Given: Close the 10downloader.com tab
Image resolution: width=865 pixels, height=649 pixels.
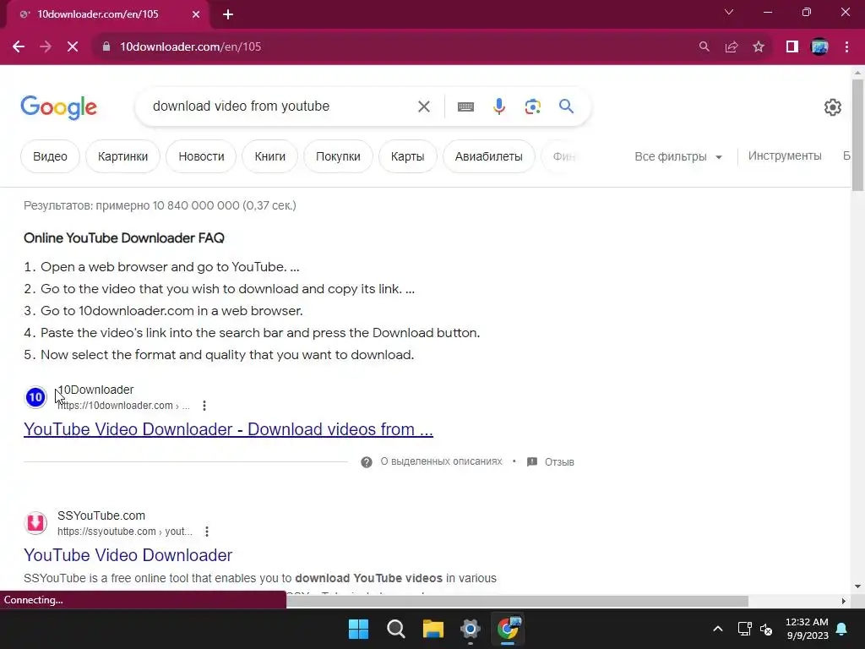Looking at the screenshot, I should coord(196,15).
